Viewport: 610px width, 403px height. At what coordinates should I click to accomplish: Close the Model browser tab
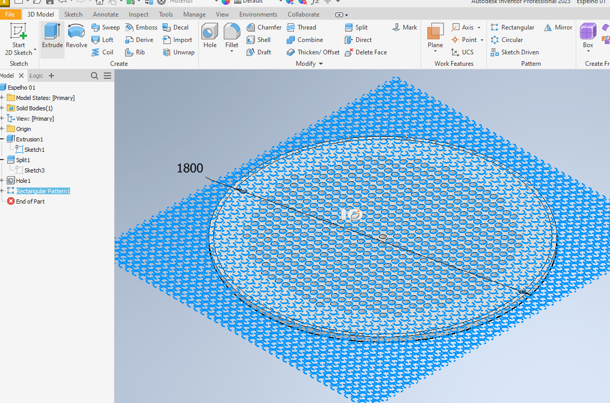(21, 76)
